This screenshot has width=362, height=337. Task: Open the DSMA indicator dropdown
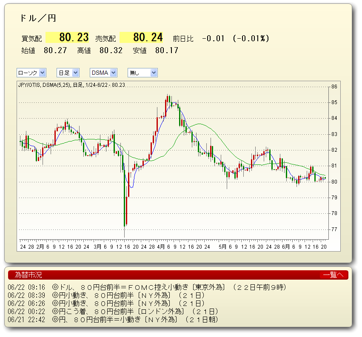tap(103, 73)
